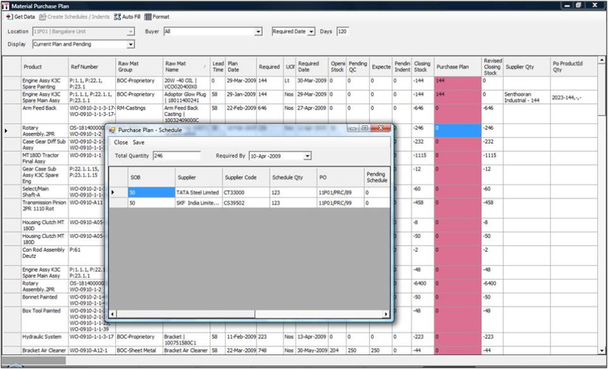Click the Material Purchase Plan window icon
Screen dimensions: 608x369
(6, 6)
